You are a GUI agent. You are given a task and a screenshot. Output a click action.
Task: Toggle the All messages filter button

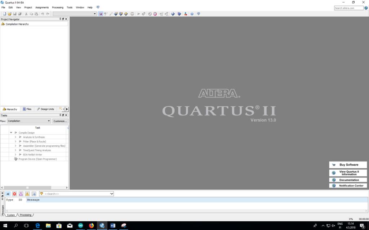point(8,194)
